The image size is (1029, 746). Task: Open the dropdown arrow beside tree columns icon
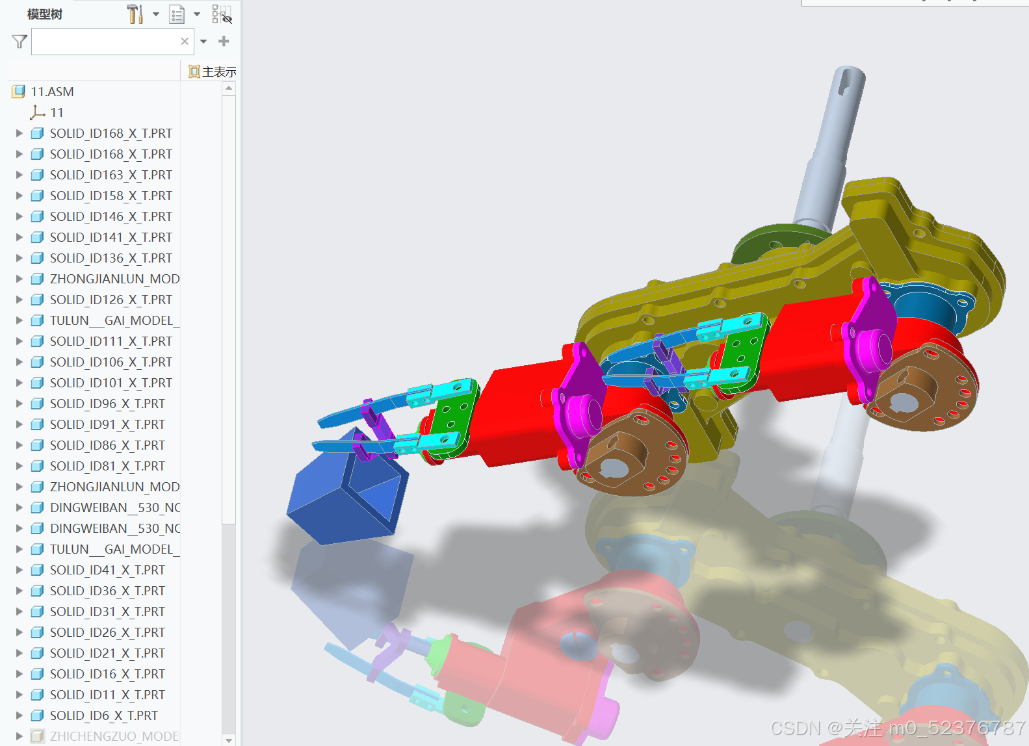[197, 14]
